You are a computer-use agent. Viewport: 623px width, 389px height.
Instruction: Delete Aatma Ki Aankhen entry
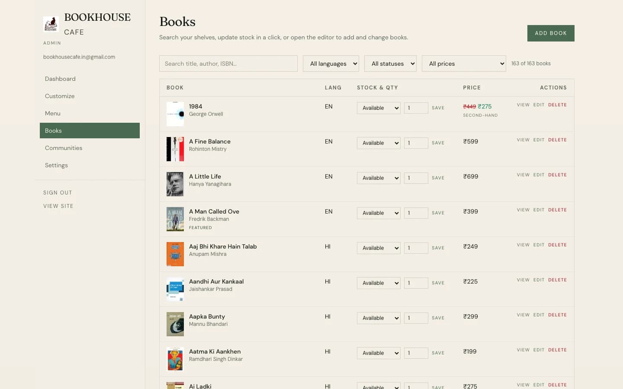pyautogui.click(x=557, y=350)
